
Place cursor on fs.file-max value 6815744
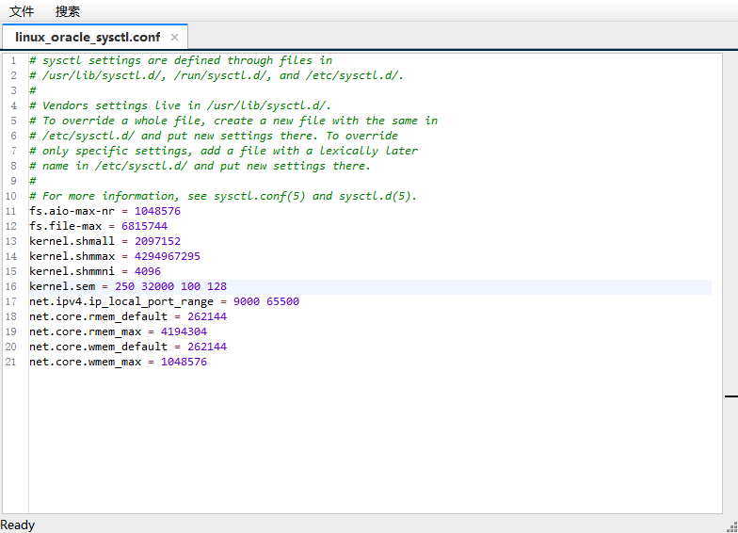(144, 226)
